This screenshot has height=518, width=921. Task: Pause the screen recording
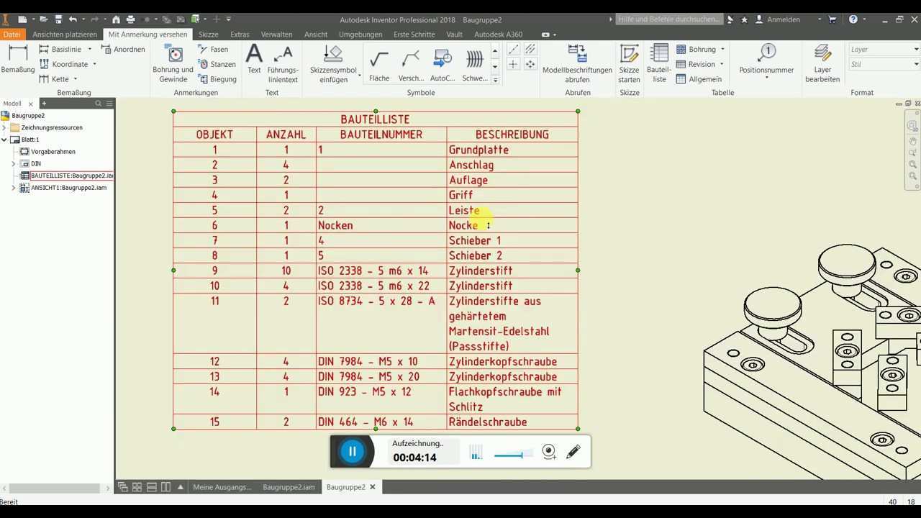pyautogui.click(x=353, y=451)
